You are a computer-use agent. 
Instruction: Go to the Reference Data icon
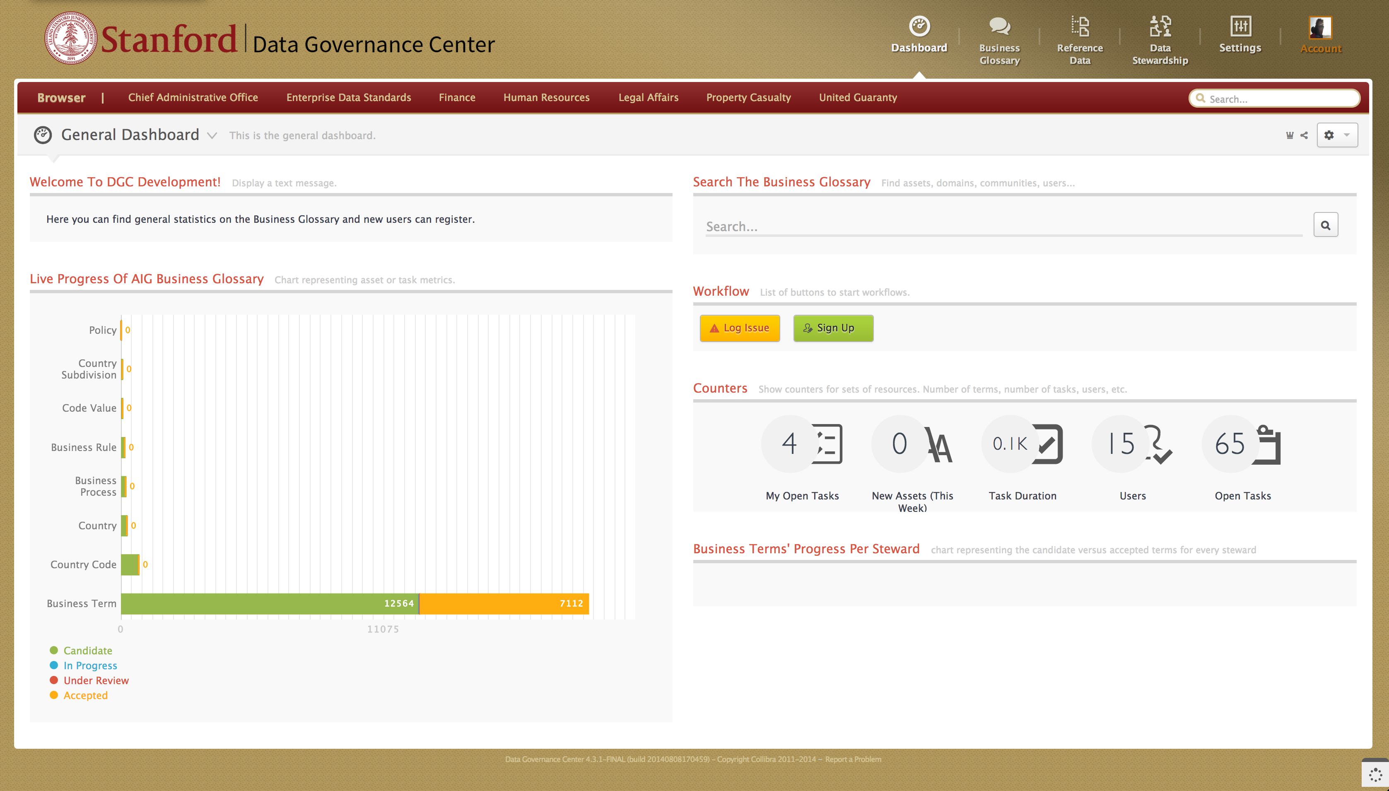click(x=1080, y=26)
